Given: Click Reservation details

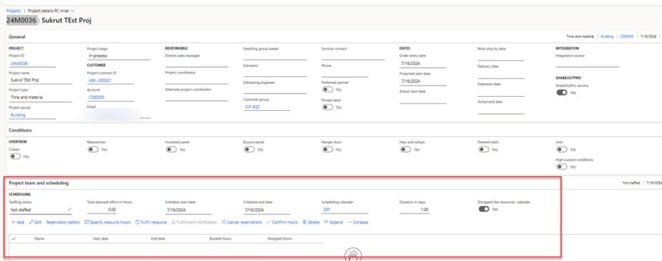Looking at the screenshot, I should tap(63, 222).
